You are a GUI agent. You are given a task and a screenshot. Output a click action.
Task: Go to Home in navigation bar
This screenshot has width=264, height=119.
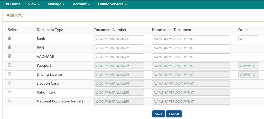tap(13, 4)
